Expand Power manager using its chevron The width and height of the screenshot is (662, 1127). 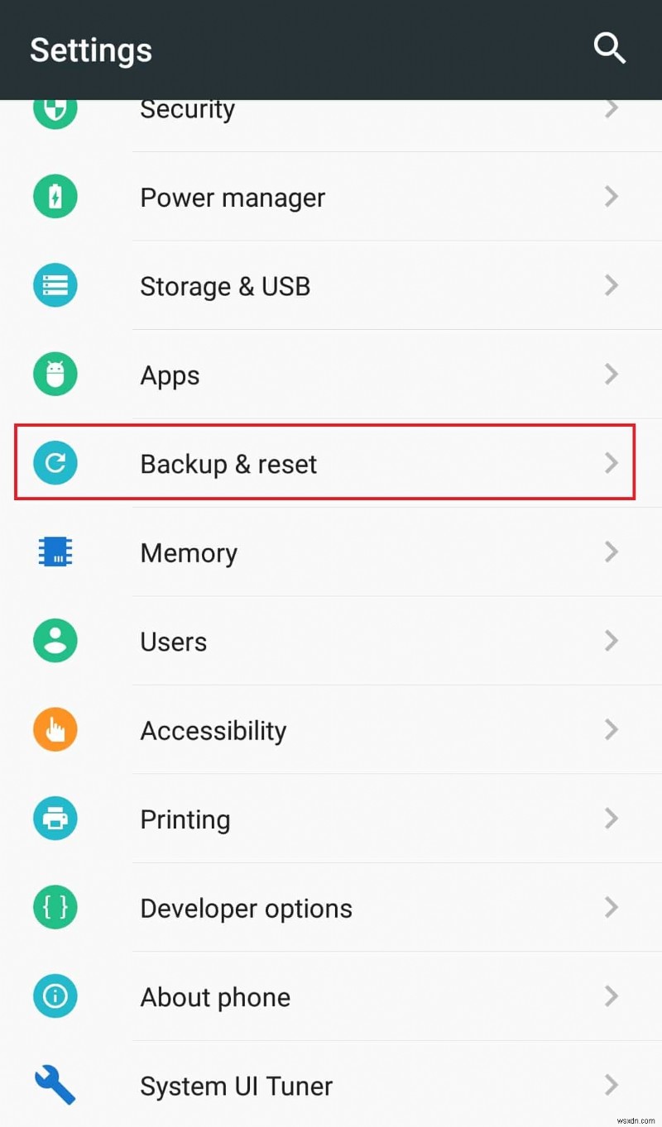pos(611,197)
